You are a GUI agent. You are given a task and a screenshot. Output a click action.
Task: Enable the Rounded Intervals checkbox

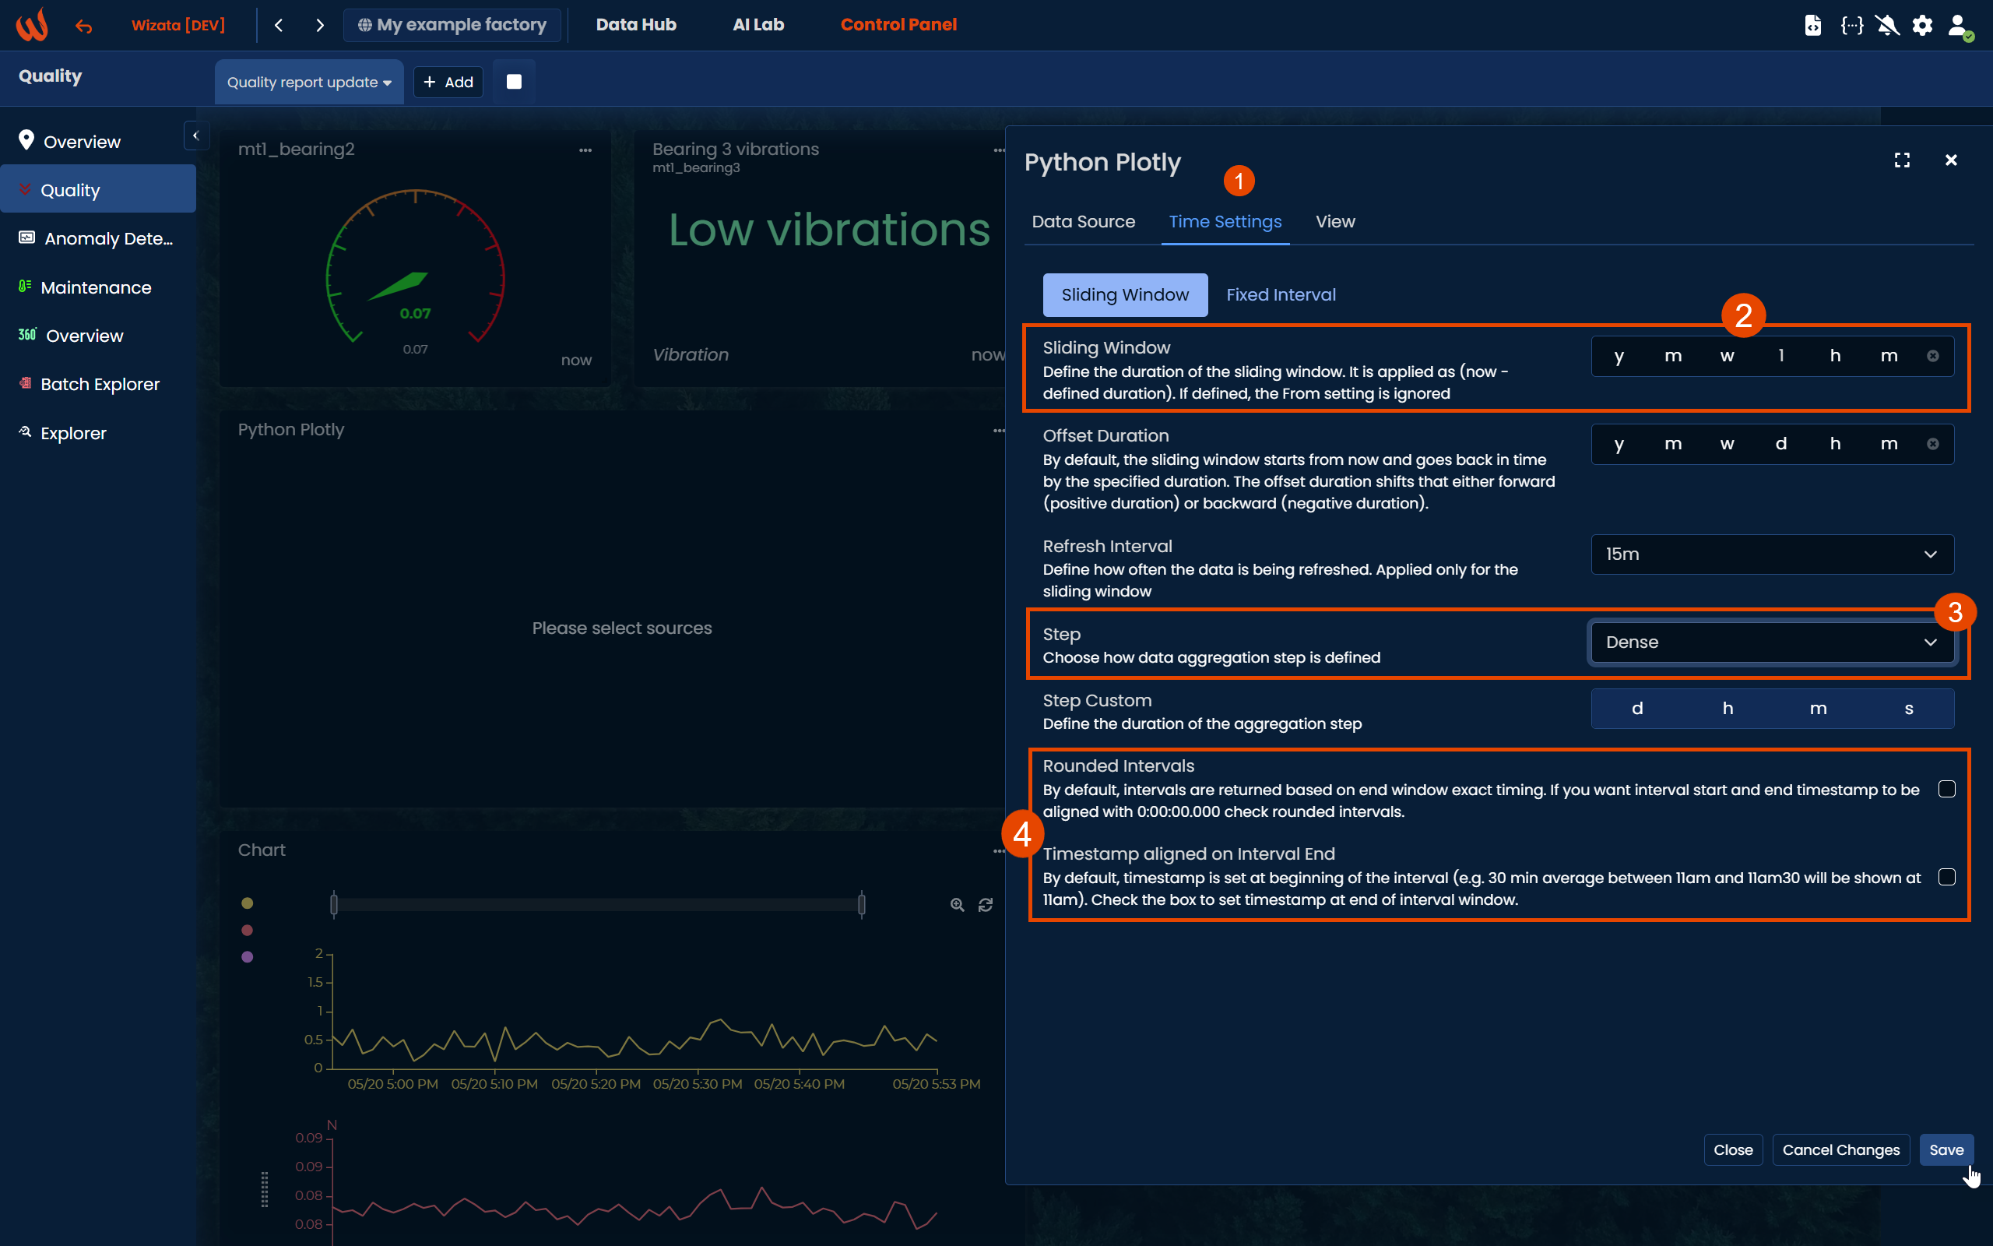[x=1946, y=789]
